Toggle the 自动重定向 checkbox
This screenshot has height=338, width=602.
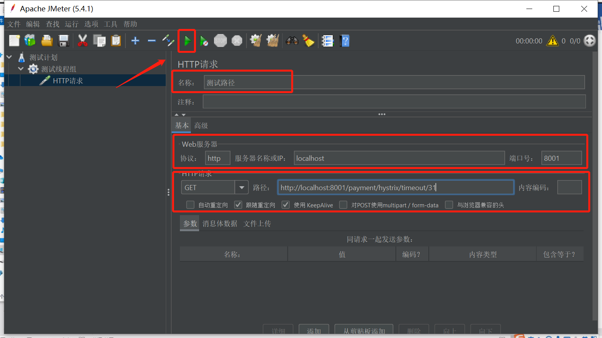pos(190,205)
